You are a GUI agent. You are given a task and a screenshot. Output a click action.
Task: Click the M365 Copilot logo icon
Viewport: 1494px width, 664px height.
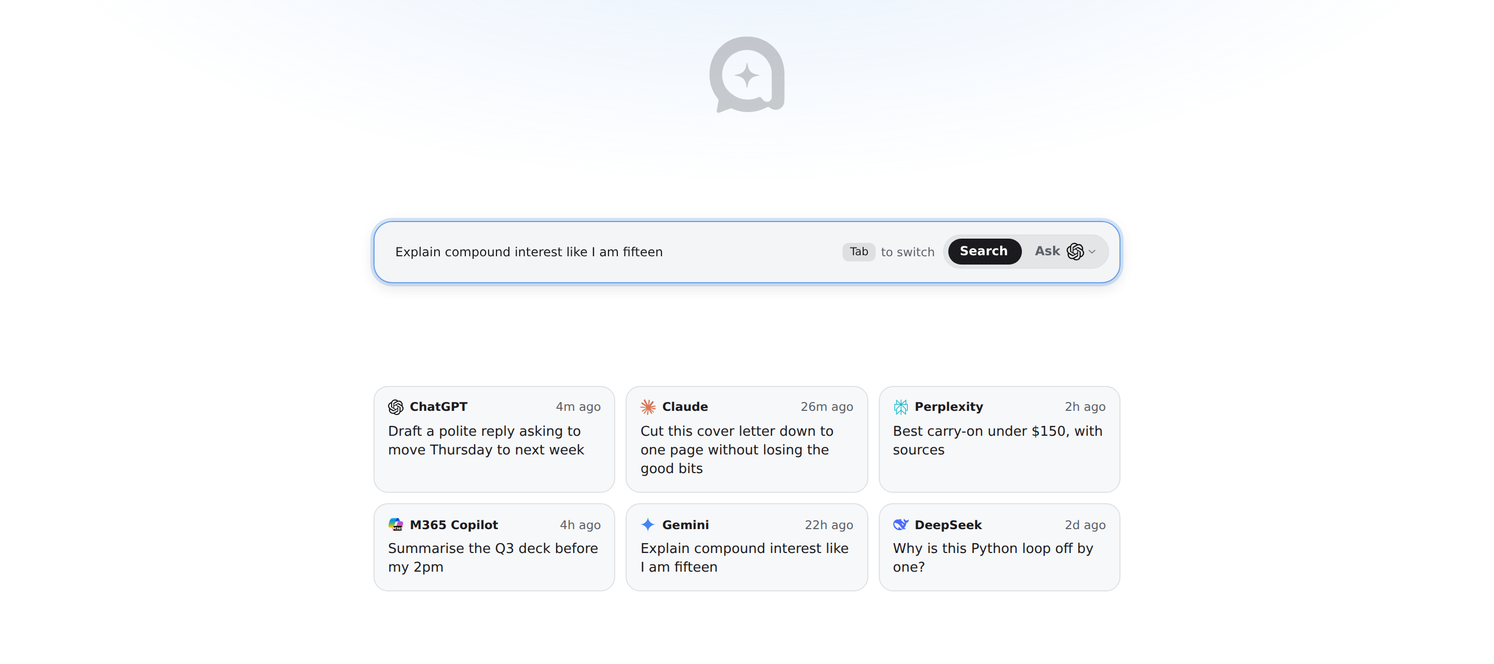(395, 525)
